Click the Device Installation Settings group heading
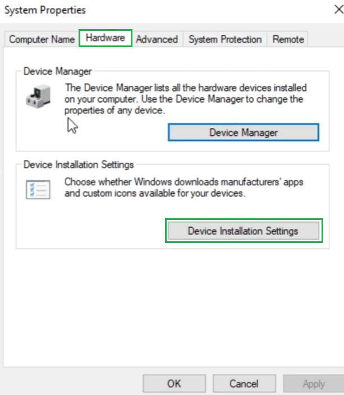 [79, 164]
